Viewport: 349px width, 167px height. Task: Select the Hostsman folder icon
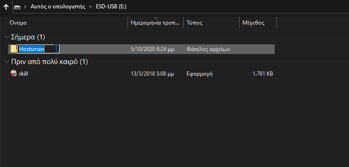[x=13, y=49]
